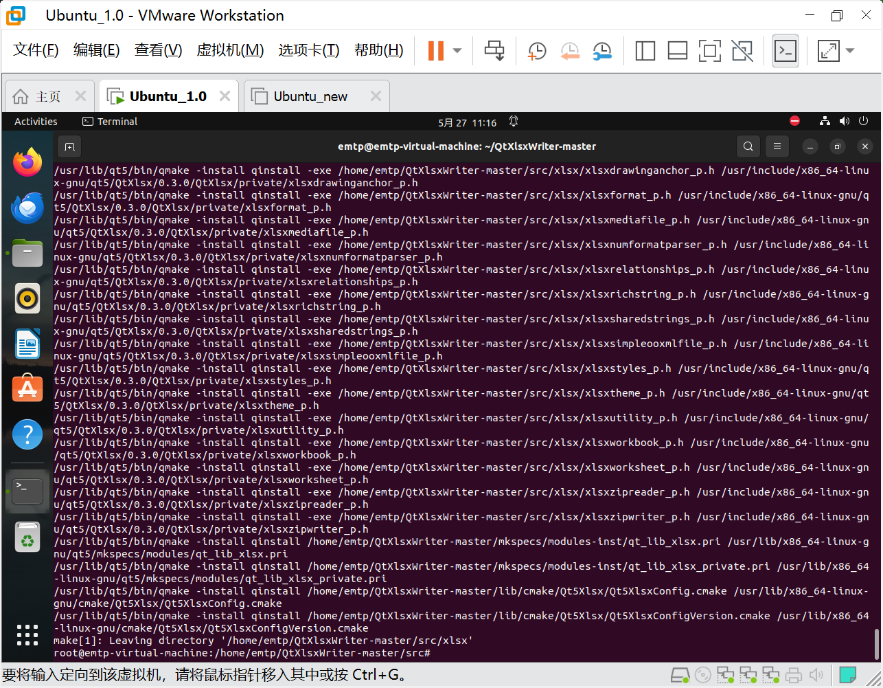The width and height of the screenshot is (883, 688).
Task: Click the Ubuntu top bar volume icon
Action: pos(845,121)
